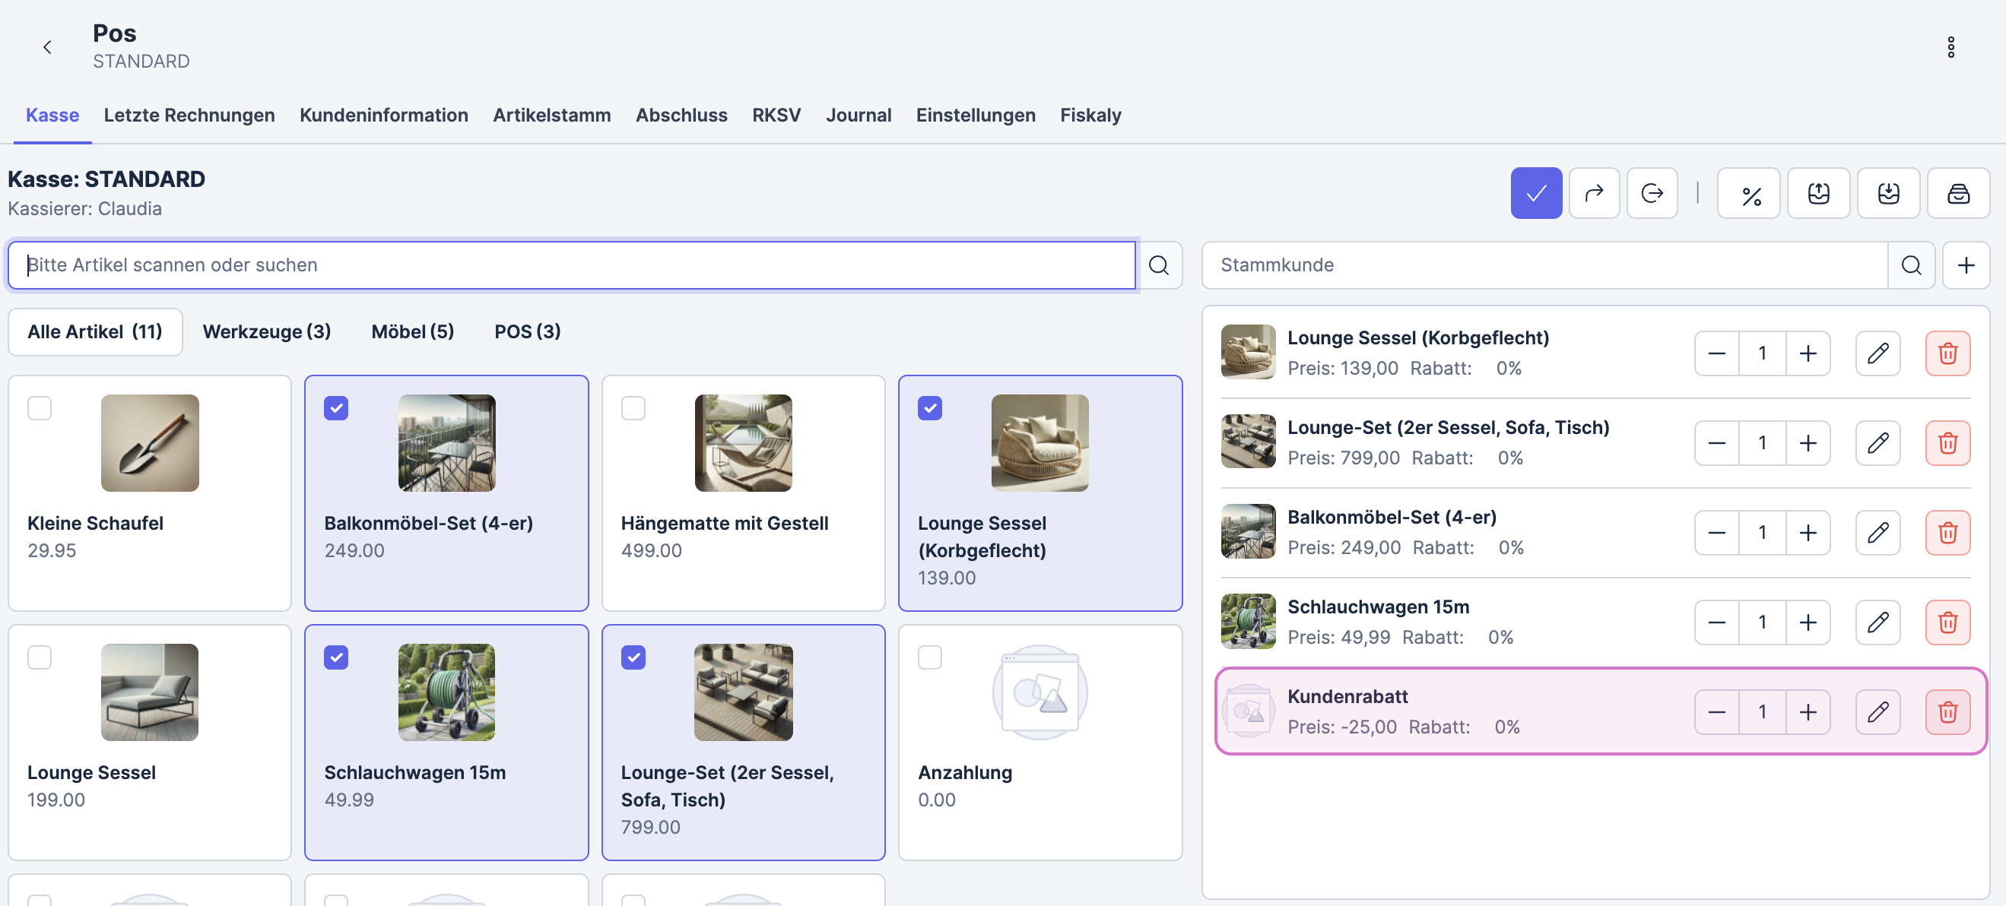The width and height of the screenshot is (2006, 906).
Task: Switch to the Artikelstamm tab
Action: [551, 116]
